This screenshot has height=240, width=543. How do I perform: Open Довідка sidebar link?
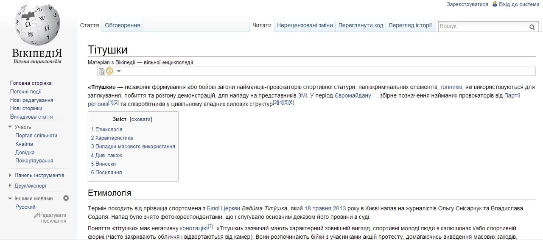(x=25, y=153)
